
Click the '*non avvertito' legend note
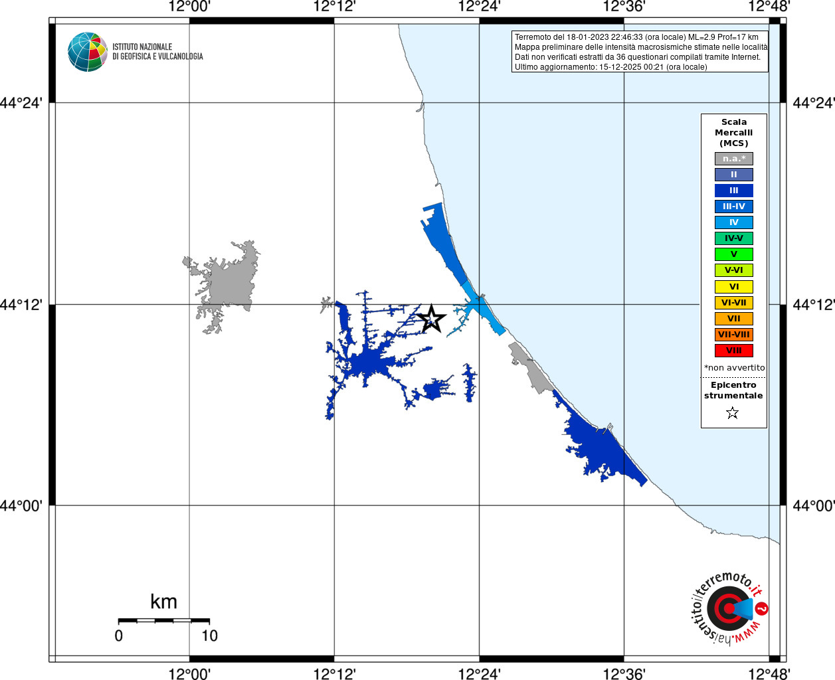tap(734, 368)
